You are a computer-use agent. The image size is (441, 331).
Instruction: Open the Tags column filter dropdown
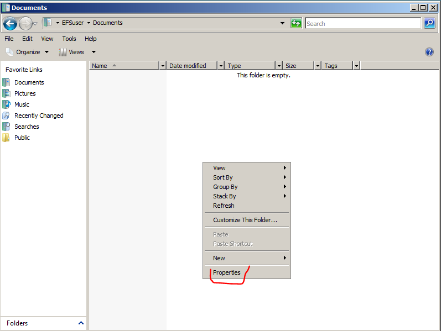[x=357, y=66]
